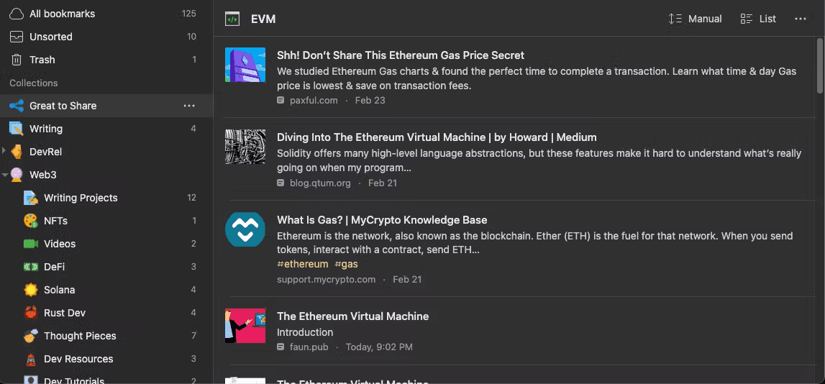
Task: Click the All bookmarks cloud icon
Action: 16,14
